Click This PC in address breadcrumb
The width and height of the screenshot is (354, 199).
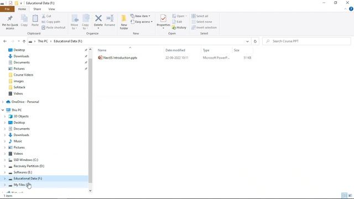[x=43, y=41]
